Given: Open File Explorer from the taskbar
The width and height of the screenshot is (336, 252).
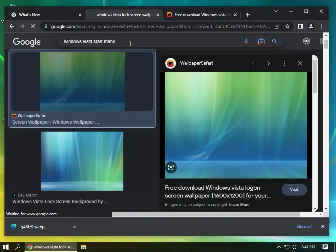Looking at the screenshot, I should tap(83, 247).
